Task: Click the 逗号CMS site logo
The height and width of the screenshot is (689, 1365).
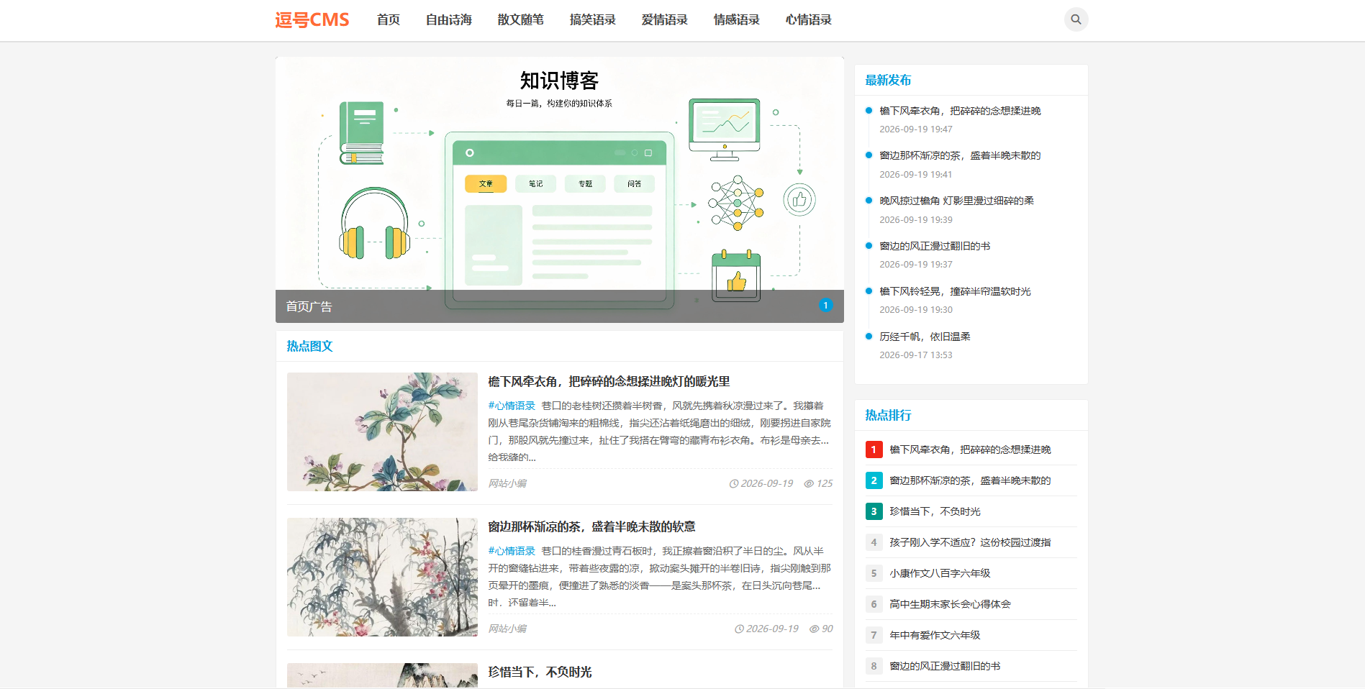Action: click(x=312, y=19)
